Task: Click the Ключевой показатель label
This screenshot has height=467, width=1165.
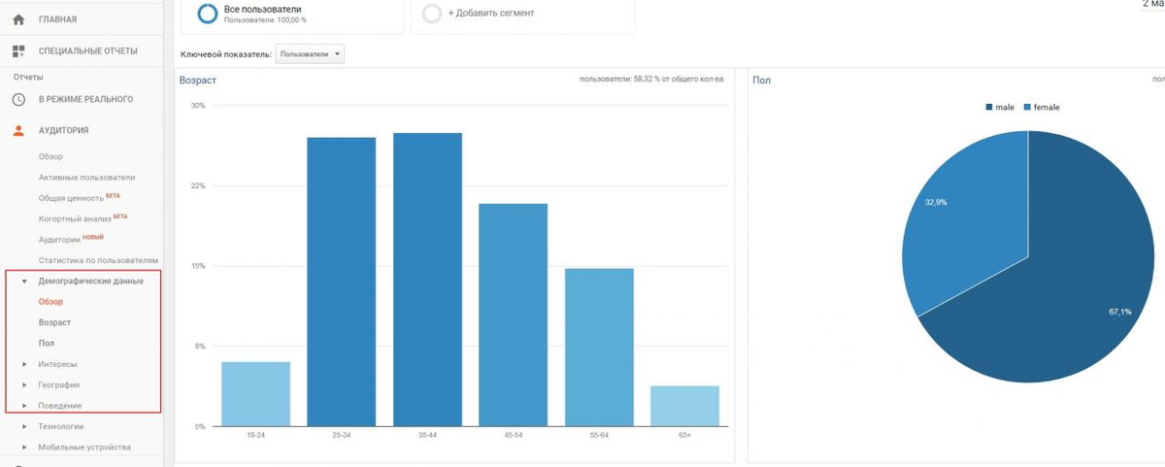Action: pos(226,54)
